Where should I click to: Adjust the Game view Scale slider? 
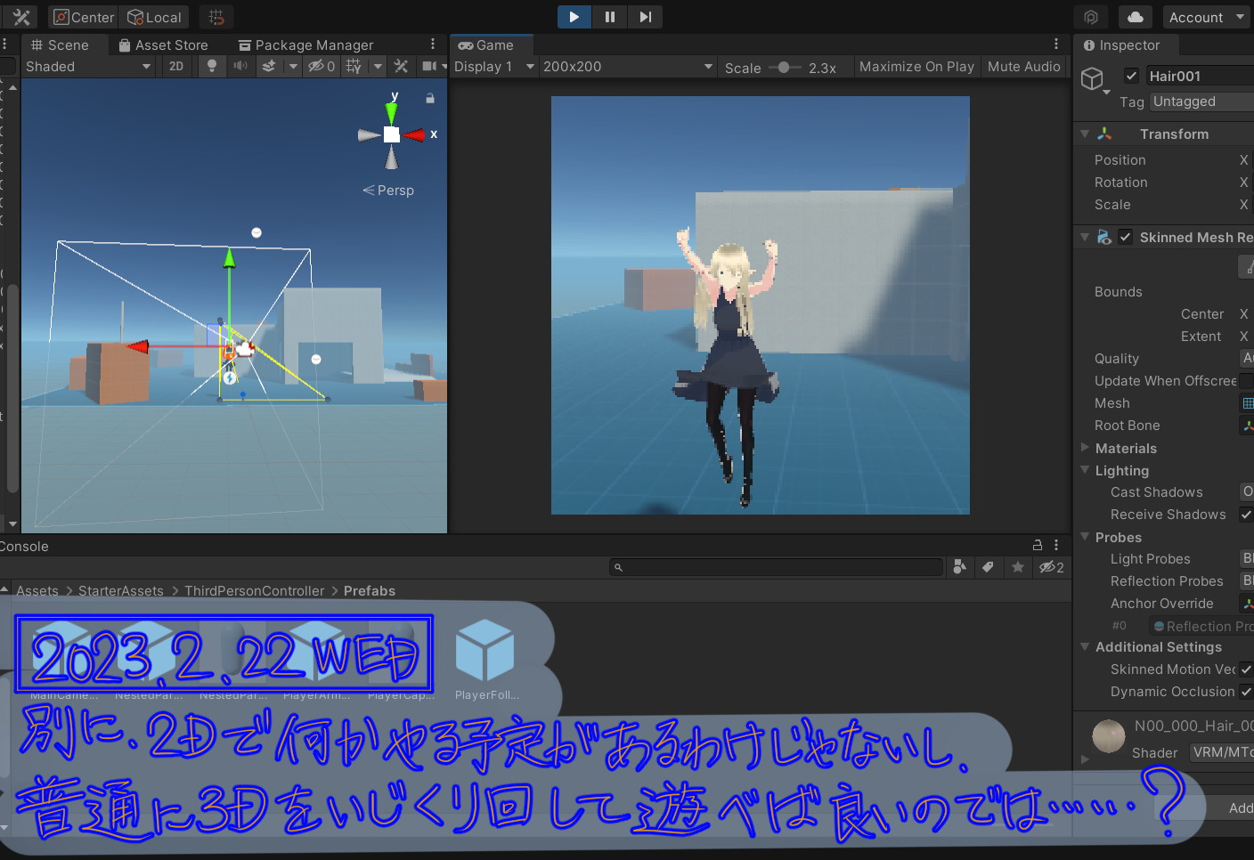tap(784, 67)
